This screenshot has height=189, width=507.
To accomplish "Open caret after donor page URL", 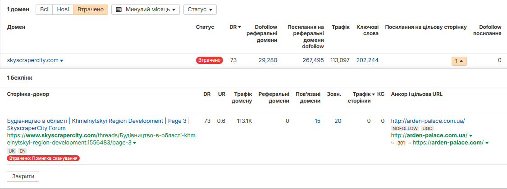I will point(134,143).
